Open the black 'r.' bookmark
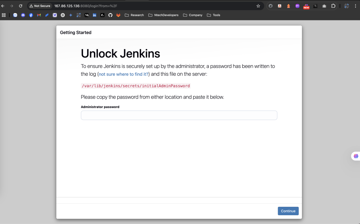 [x=102, y=15]
